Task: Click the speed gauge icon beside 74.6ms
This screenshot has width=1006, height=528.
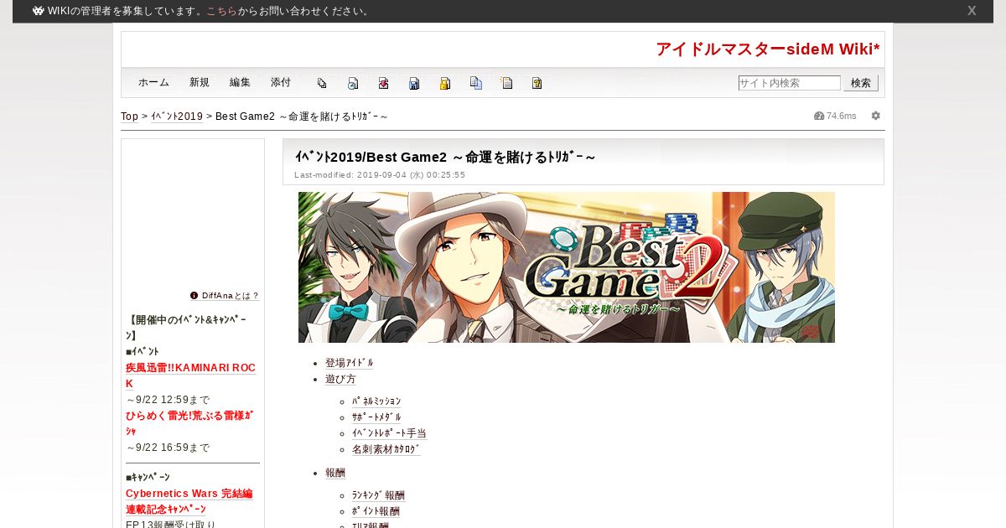Action: [x=819, y=116]
